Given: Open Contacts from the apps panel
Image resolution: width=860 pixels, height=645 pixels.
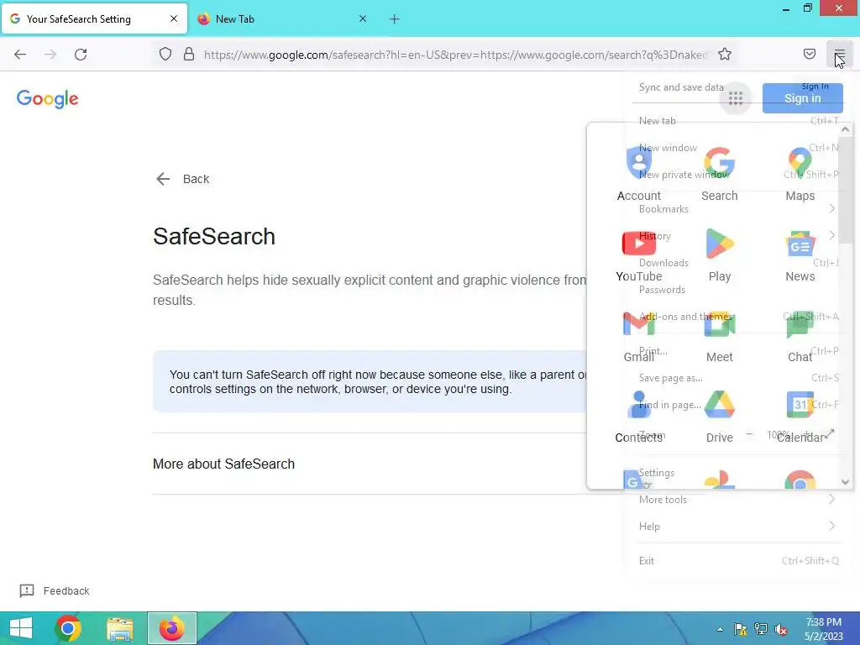Looking at the screenshot, I should pyautogui.click(x=639, y=416).
